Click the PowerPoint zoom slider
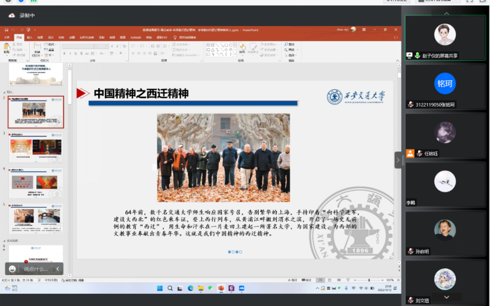Screen dimensions: 490x306 368,279
